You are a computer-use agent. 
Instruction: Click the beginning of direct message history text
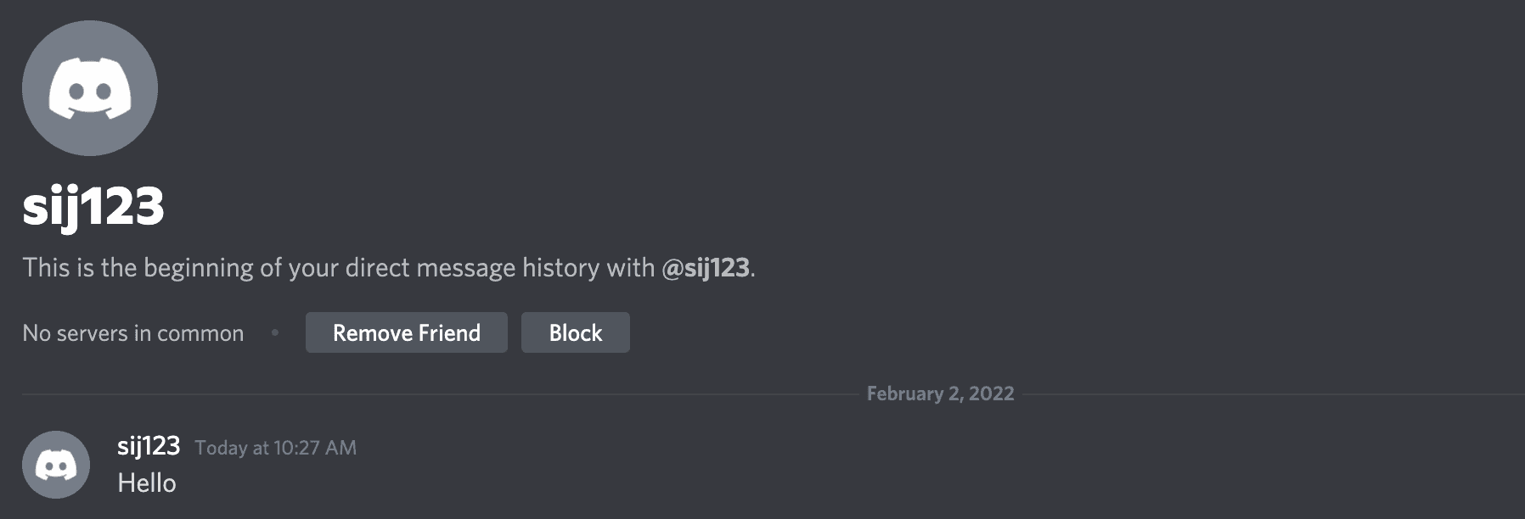click(x=389, y=268)
